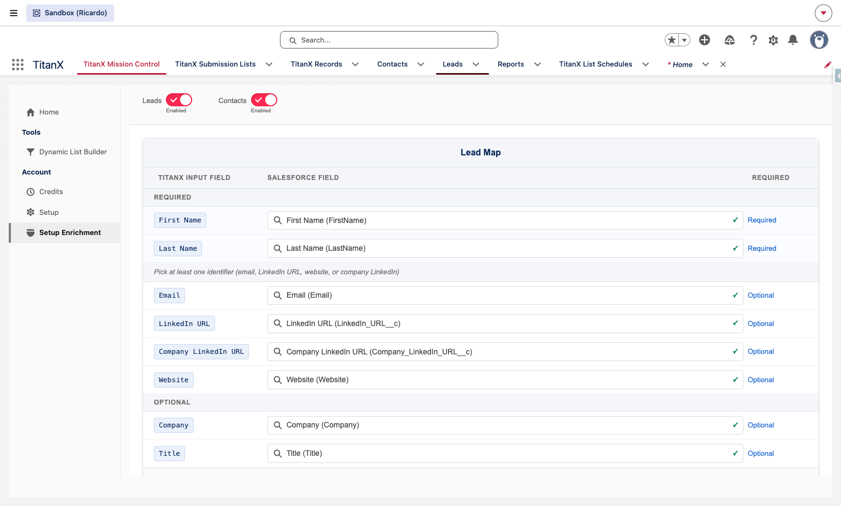Image resolution: width=841 pixels, height=506 pixels.
Task: Click the Title (Title) field lookup
Action: pyautogui.click(x=505, y=454)
